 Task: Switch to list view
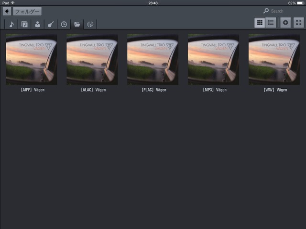coord(271,22)
